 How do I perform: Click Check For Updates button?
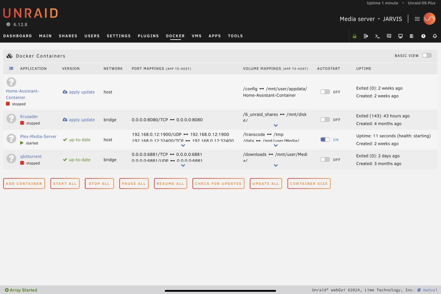218,184
